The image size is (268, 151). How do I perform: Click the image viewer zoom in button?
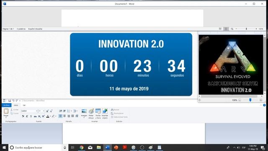point(261,100)
